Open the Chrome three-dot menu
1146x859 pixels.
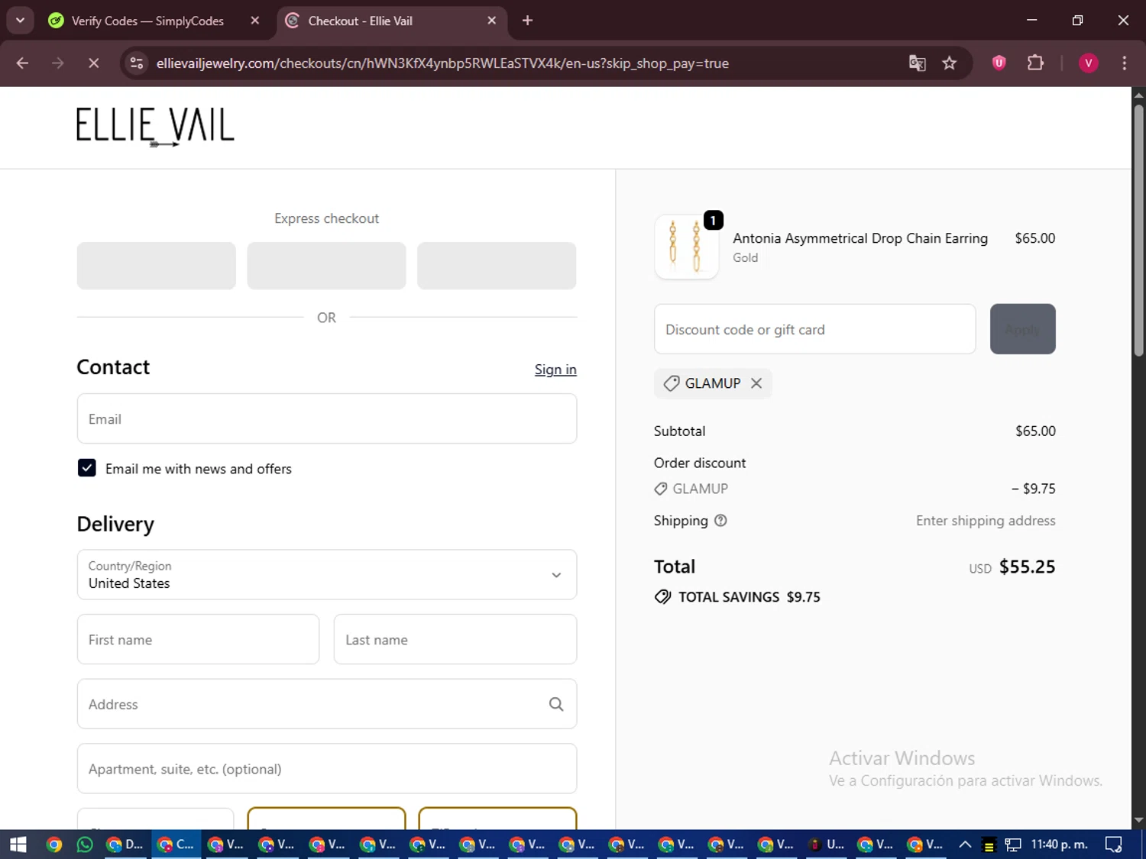click(x=1124, y=63)
